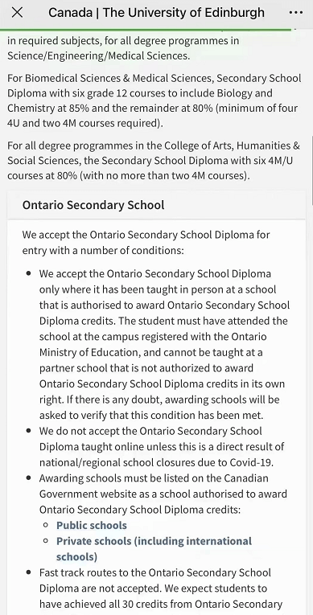This screenshot has height=615, width=313.
Task: Click the College of Arts, Humanities paragraph
Action: [154, 161]
